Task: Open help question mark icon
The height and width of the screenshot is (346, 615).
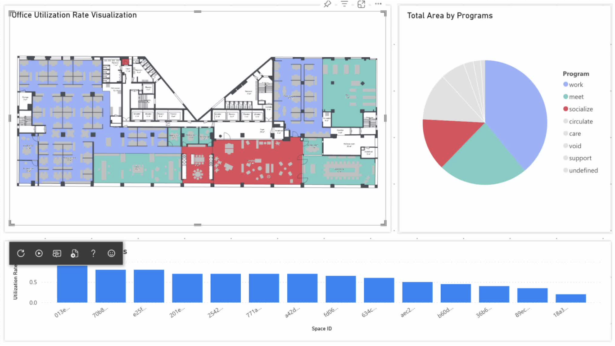Action: click(93, 253)
